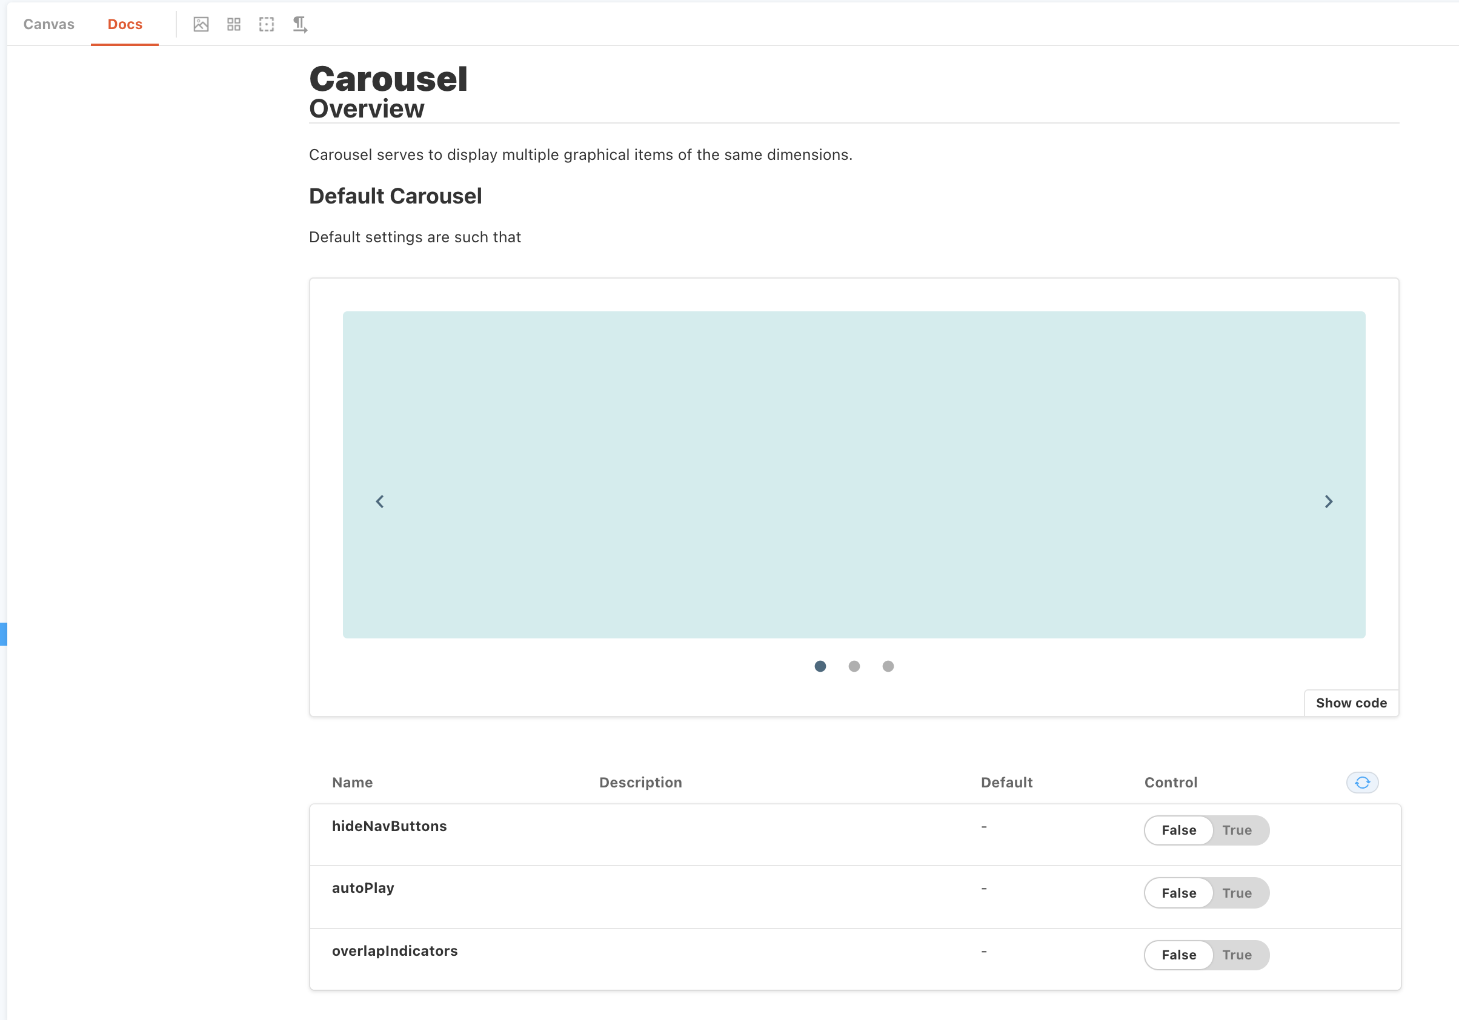Image resolution: width=1459 pixels, height=1020 pixels.
Task: Select False for autoPlay control
Action: [x=1178, y=893]
